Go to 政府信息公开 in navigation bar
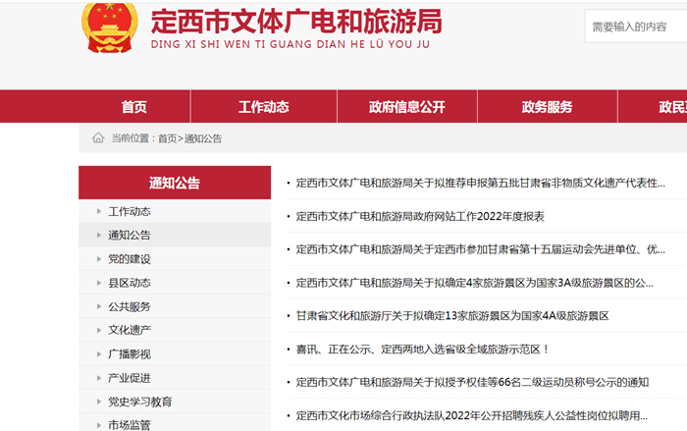Image resolution: width=687 pixels, height=431 pixels. point(406,107)
